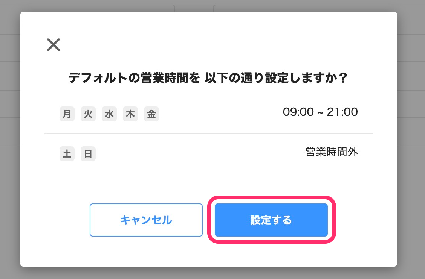The image size is (425, 279).
Task: Click the dimmed backdrop outside the dialog
Action: pyautogui.click(x=411, y=150)
